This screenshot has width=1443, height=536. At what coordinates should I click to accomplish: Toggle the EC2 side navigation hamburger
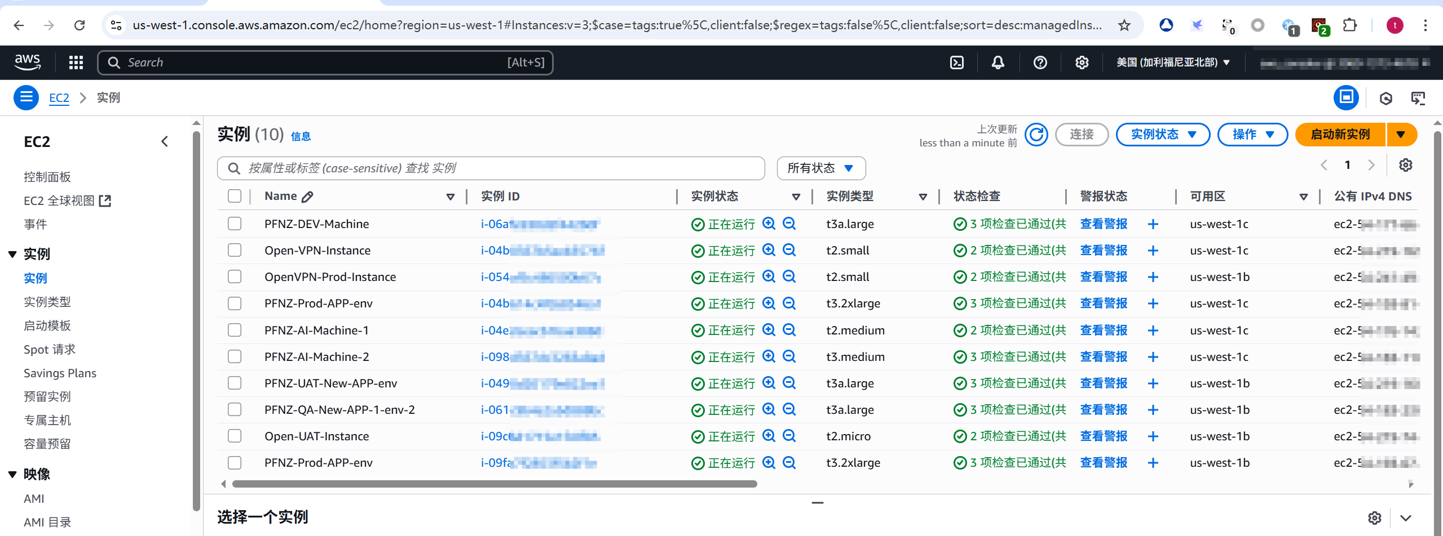(x=26, y=97)
